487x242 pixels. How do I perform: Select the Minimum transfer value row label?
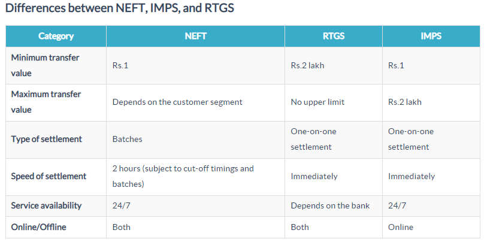click(46, 65)
